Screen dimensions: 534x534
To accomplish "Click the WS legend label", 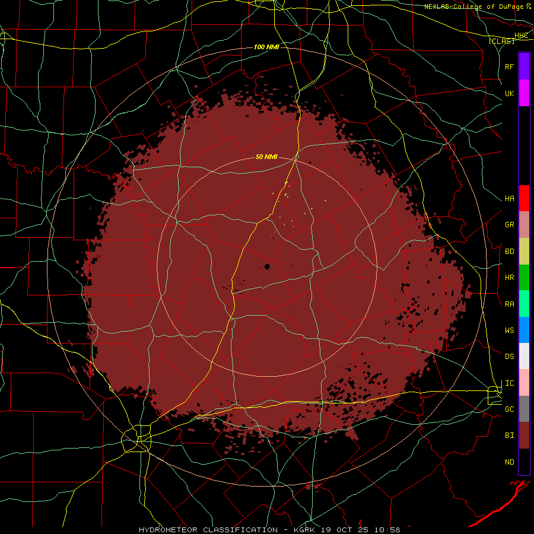I will (x=510, y=330).
